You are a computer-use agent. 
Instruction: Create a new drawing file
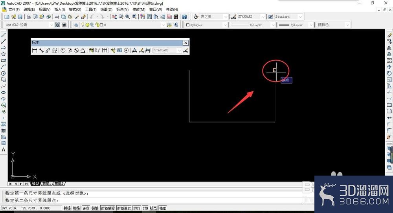[7, 17]
